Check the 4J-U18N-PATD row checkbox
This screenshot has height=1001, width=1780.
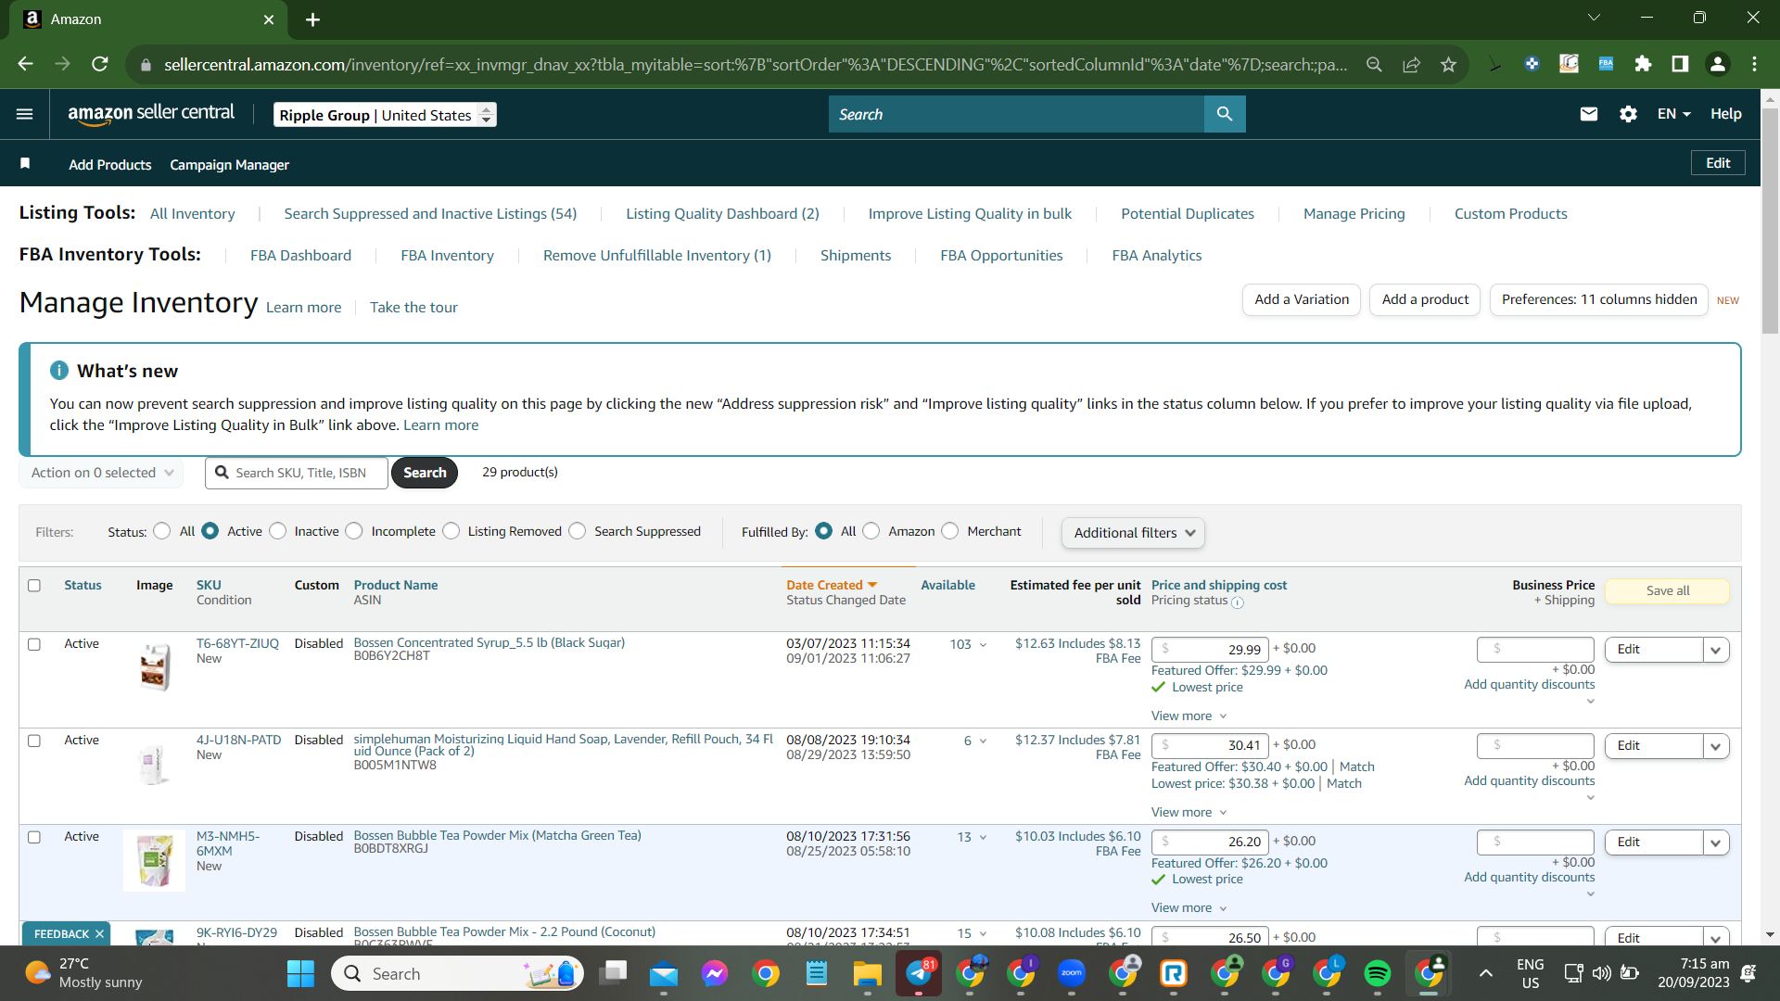point(34,741)
